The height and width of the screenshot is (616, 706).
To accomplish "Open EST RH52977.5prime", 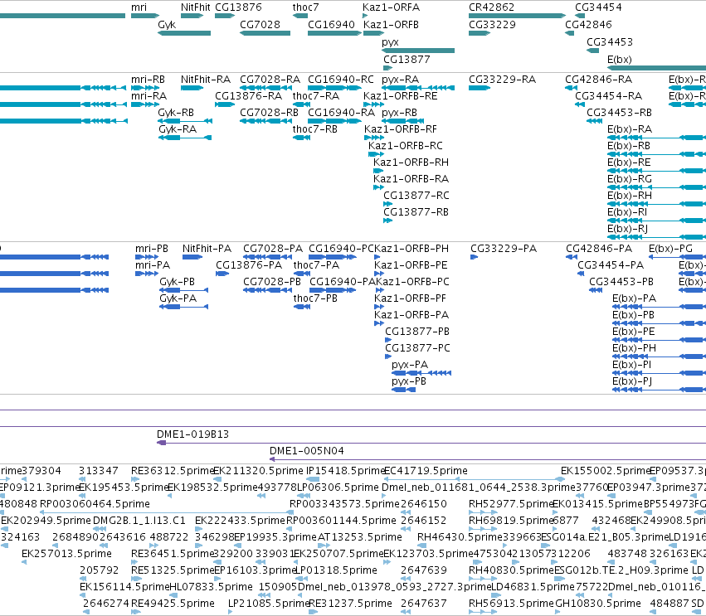I will click(510, 504).
